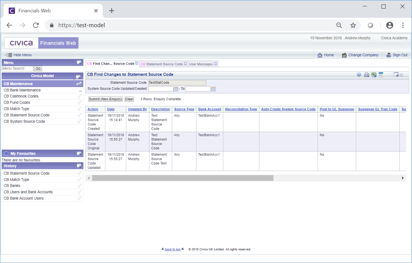The image size is (412, 263).
Task: Close the User Messages tab
Action: coord(215,64)
